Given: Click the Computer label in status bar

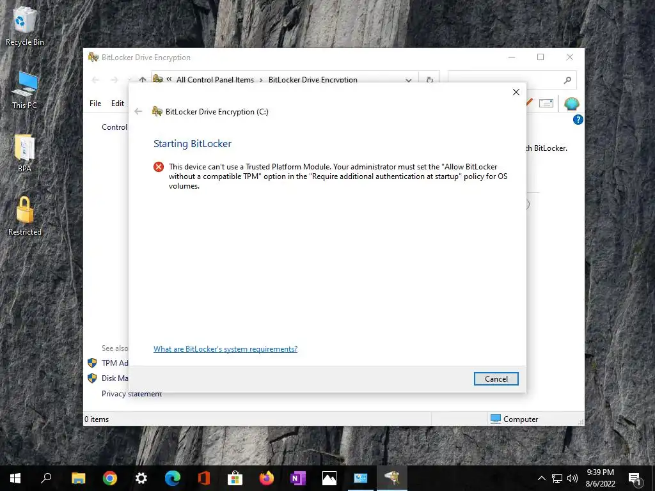Looking at the screenshot, I should [520, 419].
